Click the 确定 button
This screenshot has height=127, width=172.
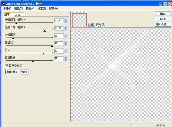point(163,14)
